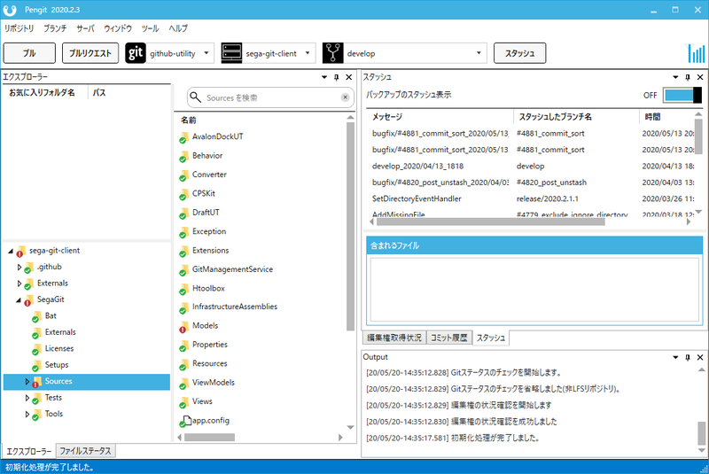Click the app.config file icon
This screenshot has height=474, width=709.
(184, 421)
